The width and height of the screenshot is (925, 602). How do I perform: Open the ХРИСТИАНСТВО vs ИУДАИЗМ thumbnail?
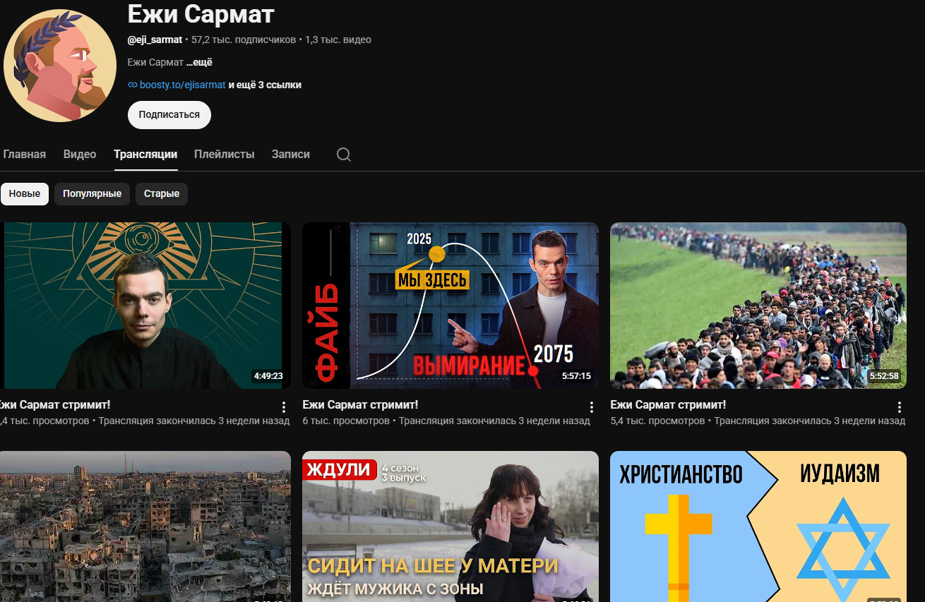(758, 526)
